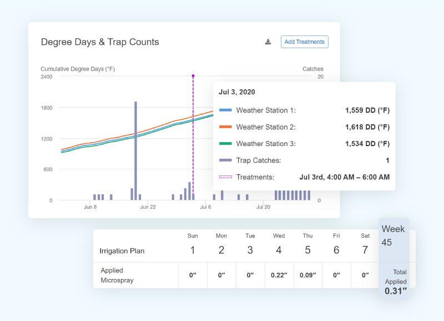Click the '2400' y-axis value
The image size is (444, 321).
pyautogui.click(x=47, y=76)
